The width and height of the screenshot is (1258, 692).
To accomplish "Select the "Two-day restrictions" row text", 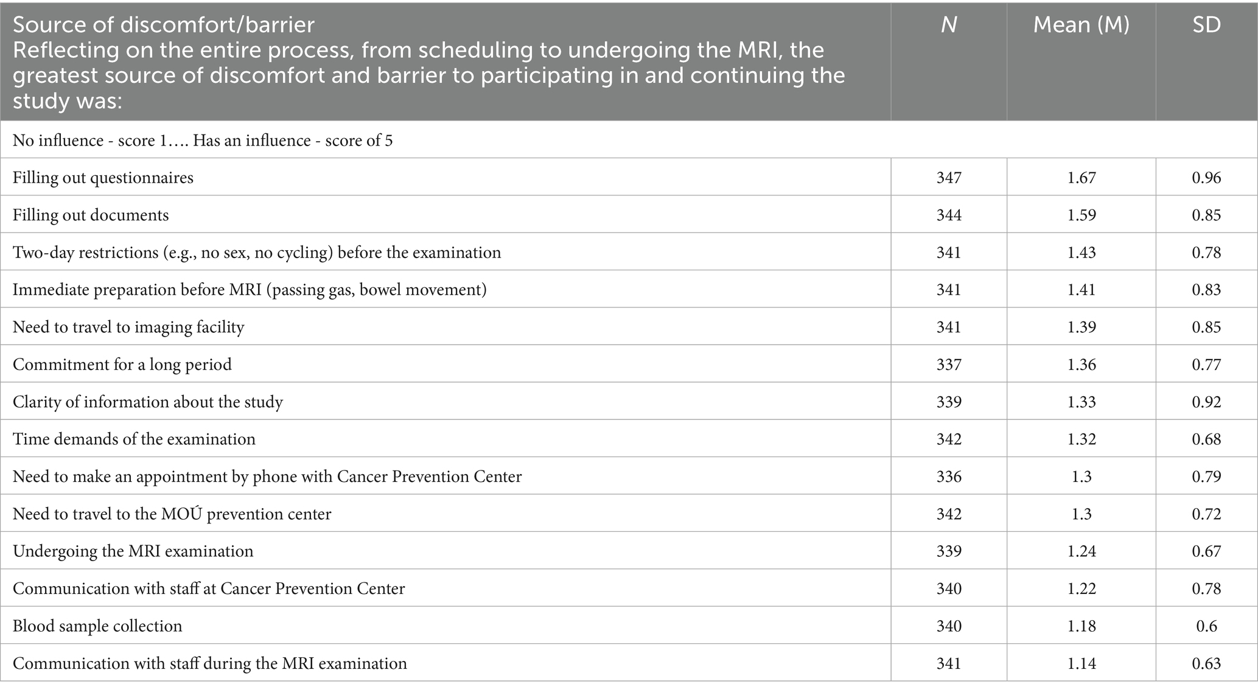I will (x=257, y=253).
